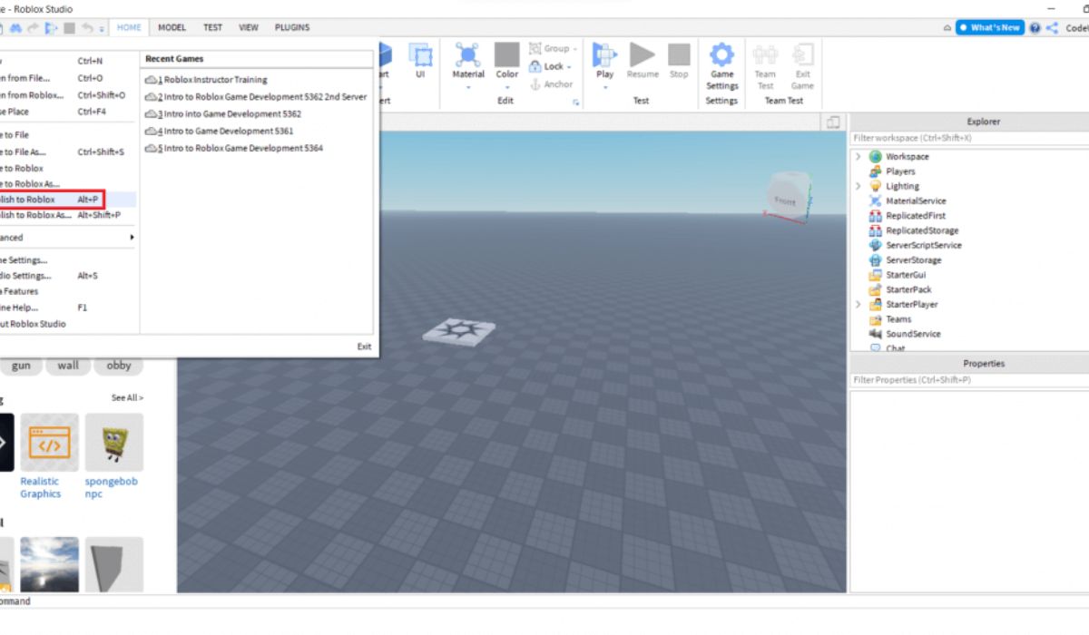Expand the StarterPlayer tree node
Screen dimensions: 1089x635
(858, 305)
